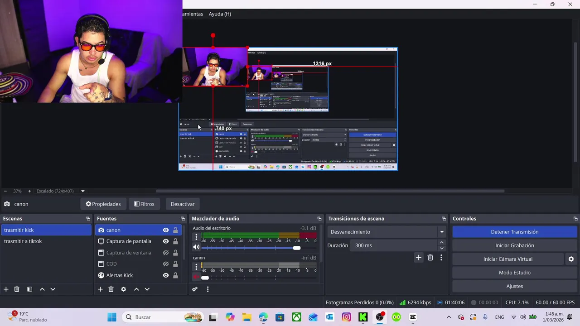This screenshot has height=326, width=580.
Task: Click Iniciar Cámara Virtual button
Action: 507,259
